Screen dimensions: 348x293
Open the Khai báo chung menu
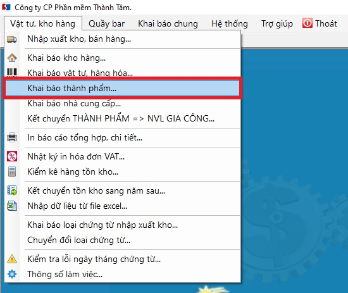tap(168, 23)
